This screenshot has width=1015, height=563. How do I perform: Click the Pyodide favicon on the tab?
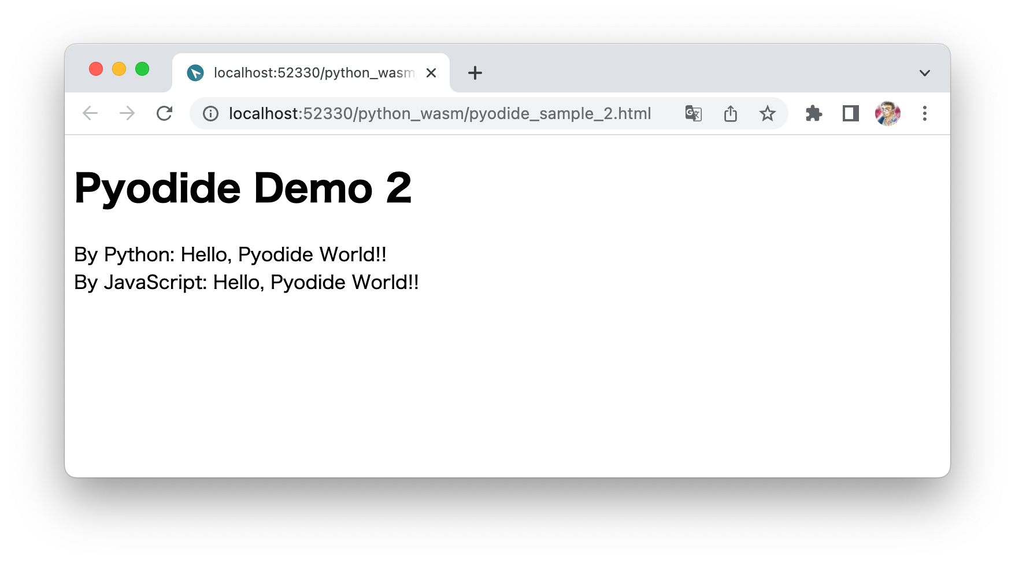(x=195, y=72)
